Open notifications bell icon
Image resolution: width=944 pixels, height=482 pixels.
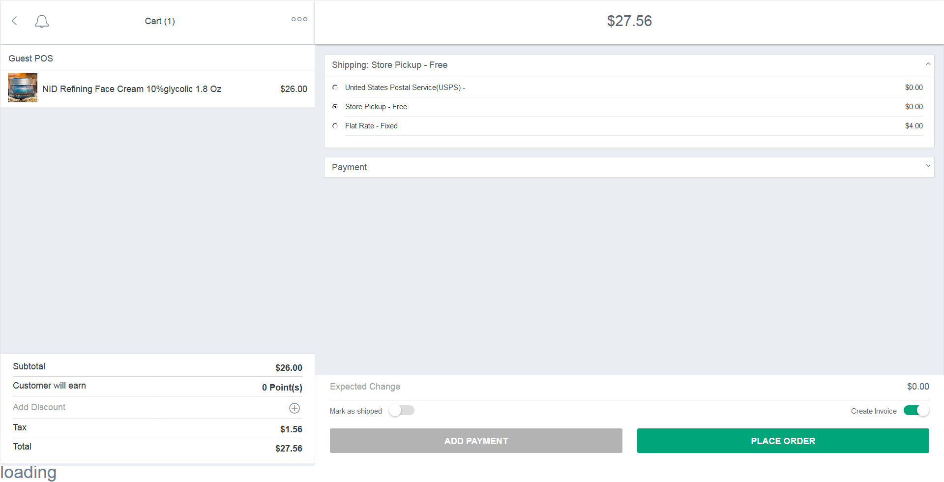pyautogui.click(x=42, y=21)
